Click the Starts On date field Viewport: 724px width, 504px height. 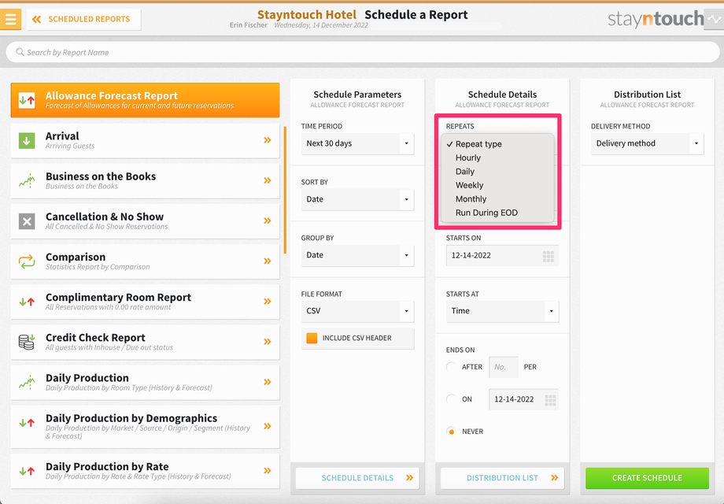click(502, 256)
